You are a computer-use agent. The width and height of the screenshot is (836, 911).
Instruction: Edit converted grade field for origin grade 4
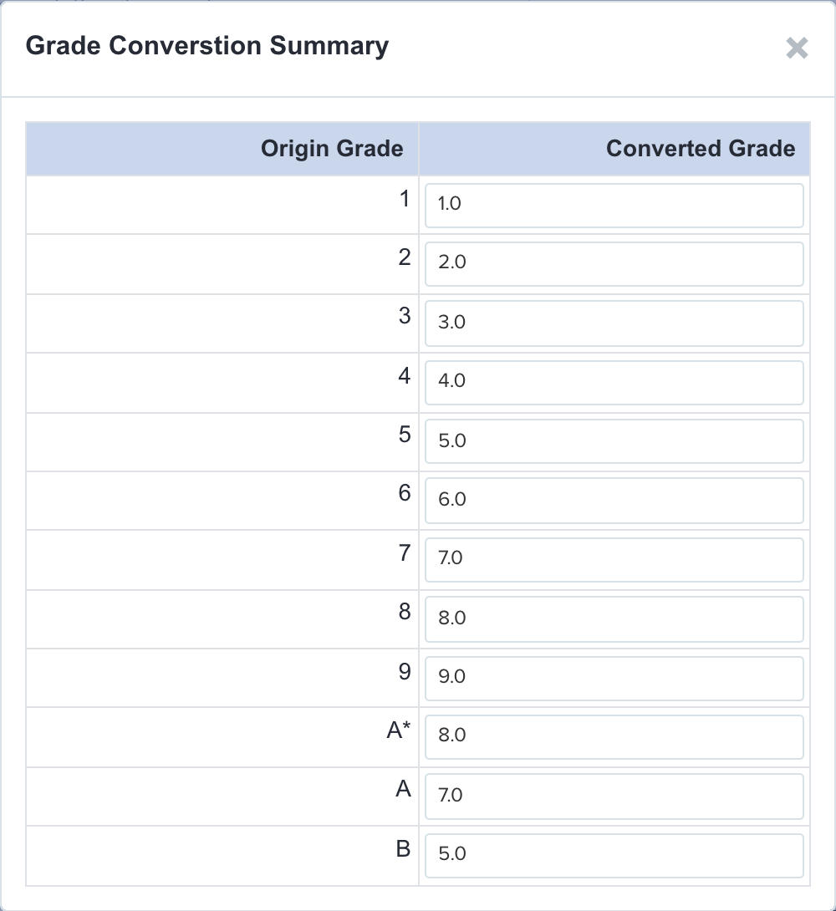click(614, 383)
